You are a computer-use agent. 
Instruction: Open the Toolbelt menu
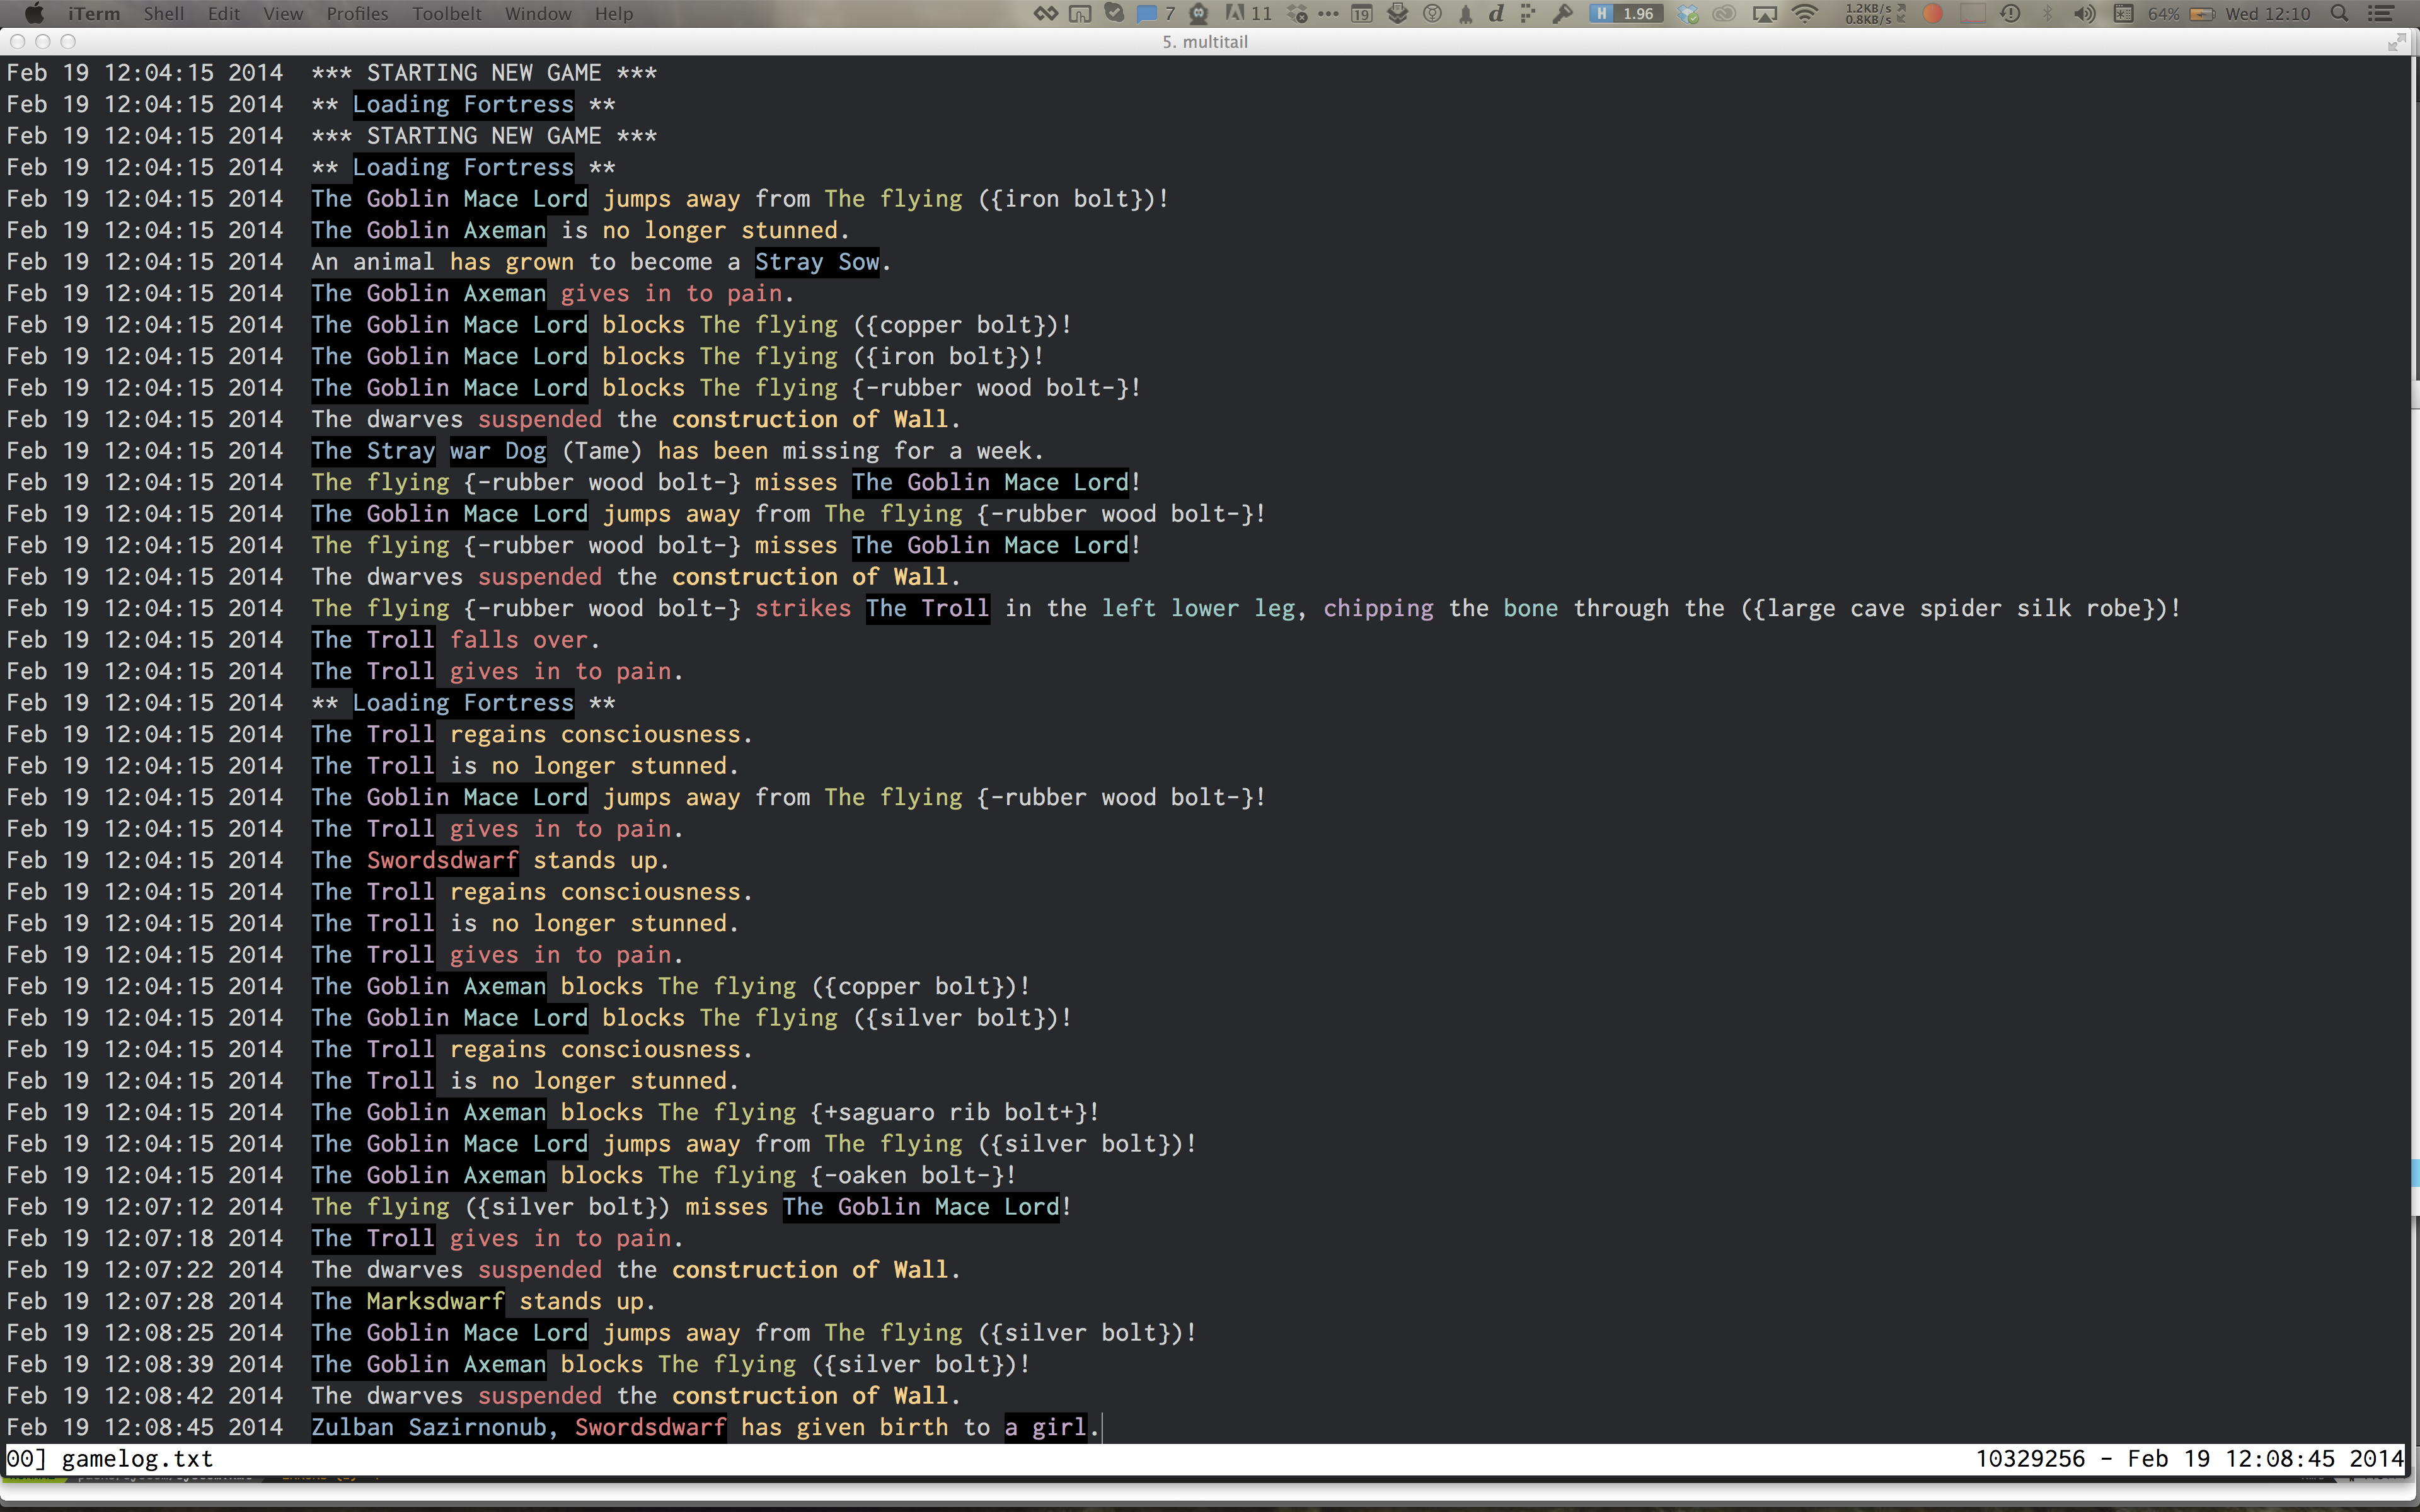[x=446, y=13]
